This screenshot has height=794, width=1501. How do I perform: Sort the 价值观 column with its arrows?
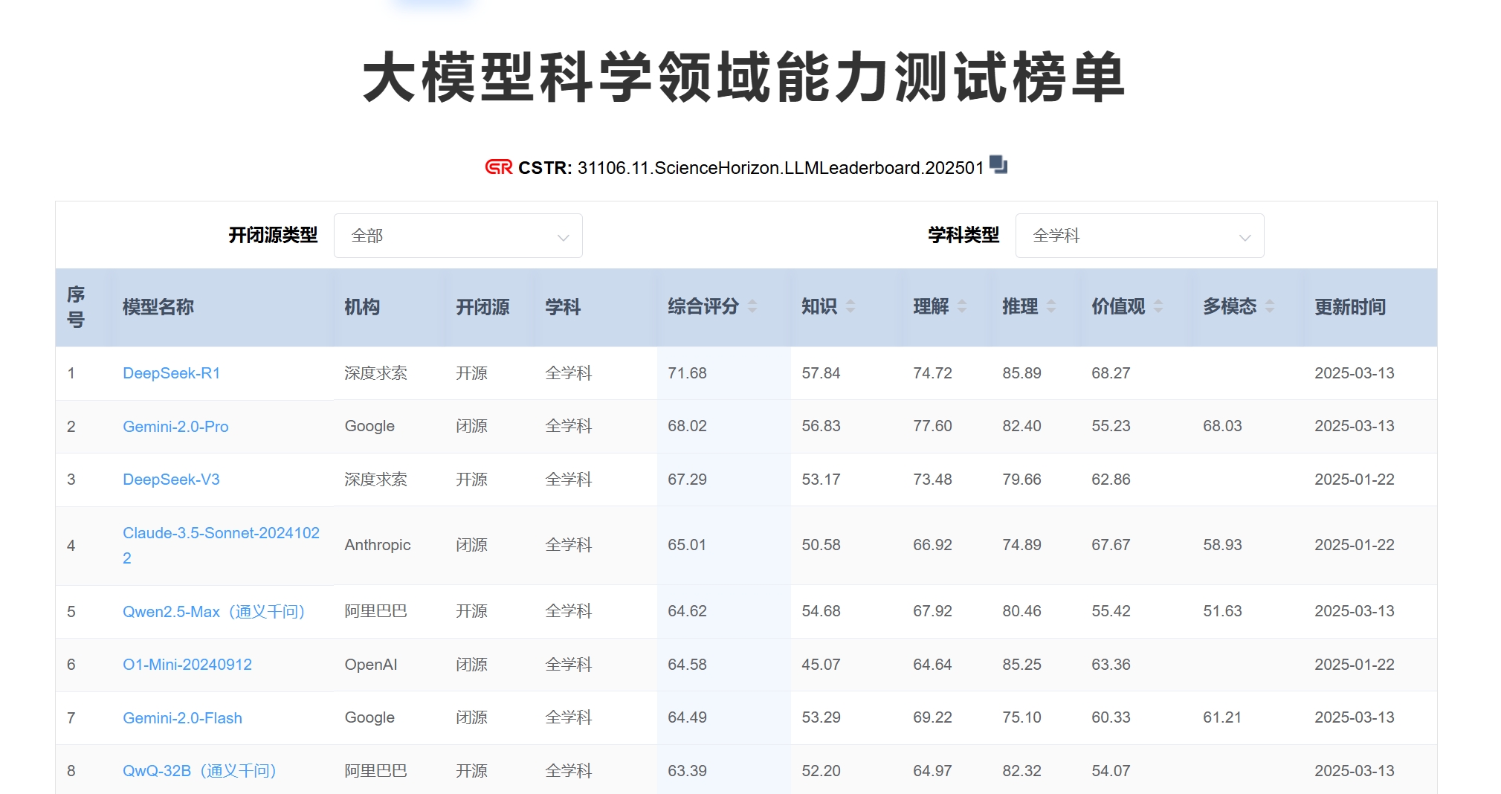pos(1158,306)
